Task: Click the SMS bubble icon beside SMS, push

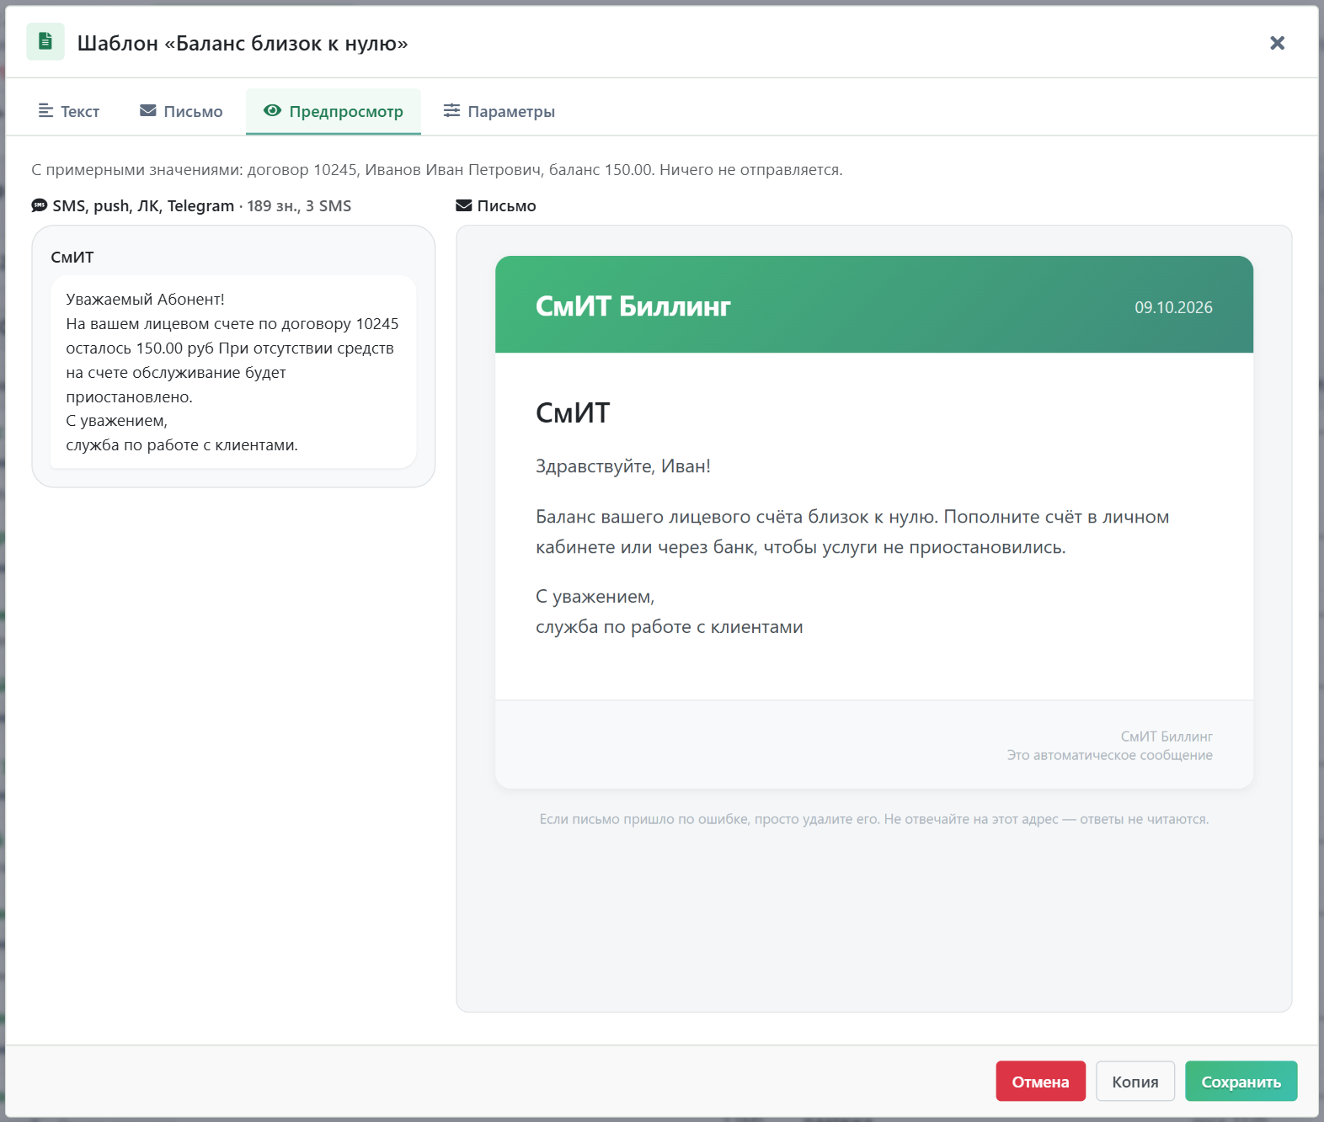Action: click(x=40, y=205)
